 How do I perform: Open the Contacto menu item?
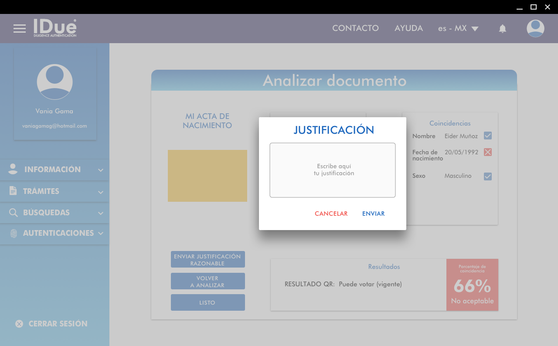tap(355, 28)
